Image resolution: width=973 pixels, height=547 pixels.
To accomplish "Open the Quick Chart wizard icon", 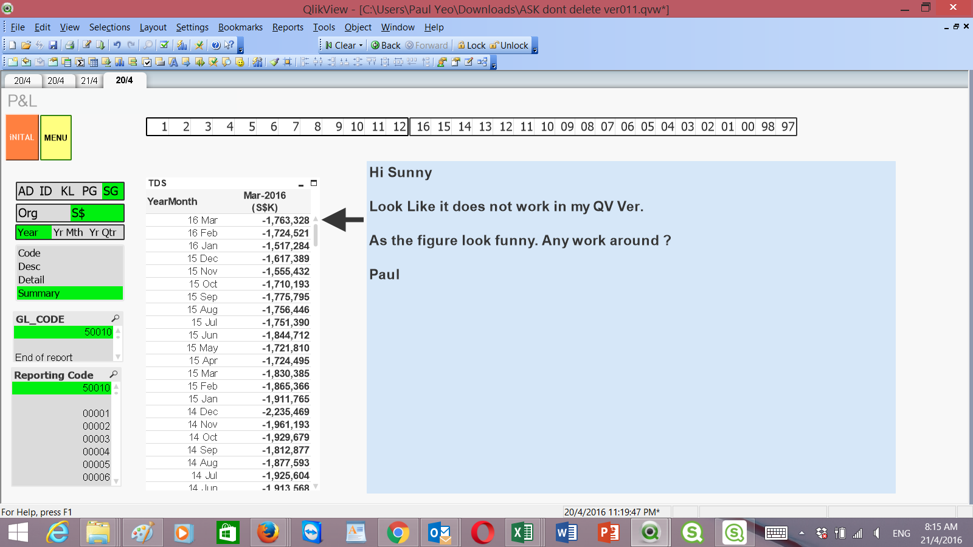I will (182, 45).
